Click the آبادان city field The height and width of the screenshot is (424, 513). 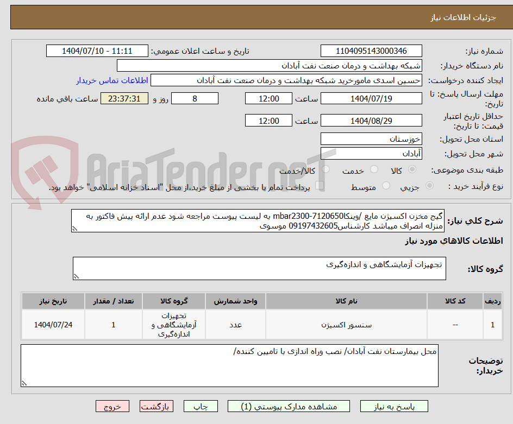pos(371,153)
